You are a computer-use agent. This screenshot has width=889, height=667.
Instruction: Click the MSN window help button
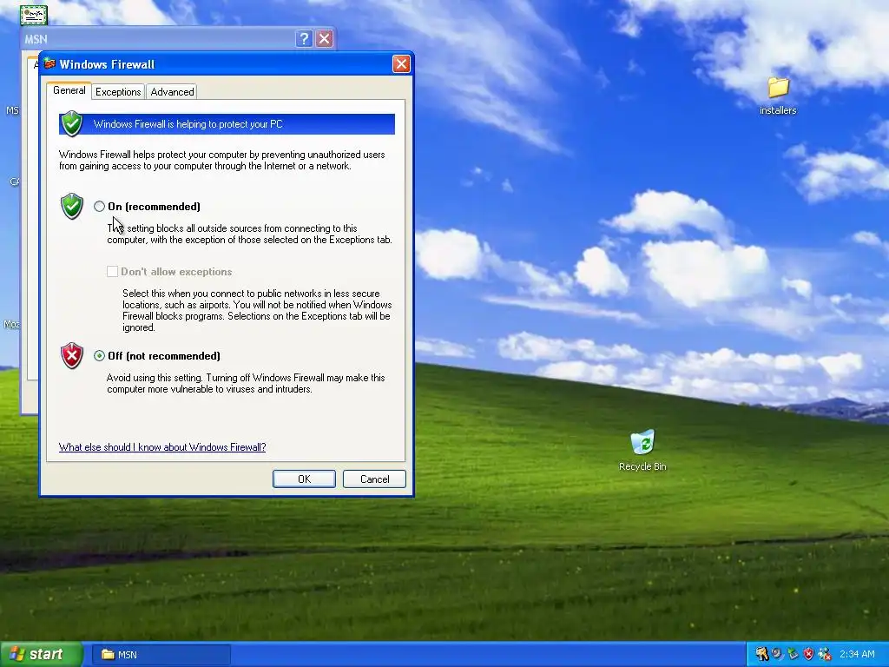(x=304, y=38)
